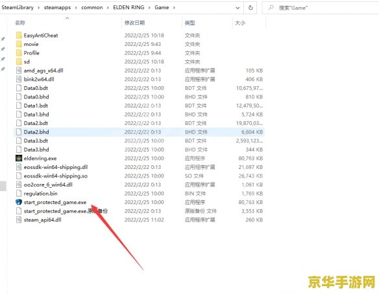
Task: Click the EasyAntiCheat folder name
Action: tap(41, 36)
